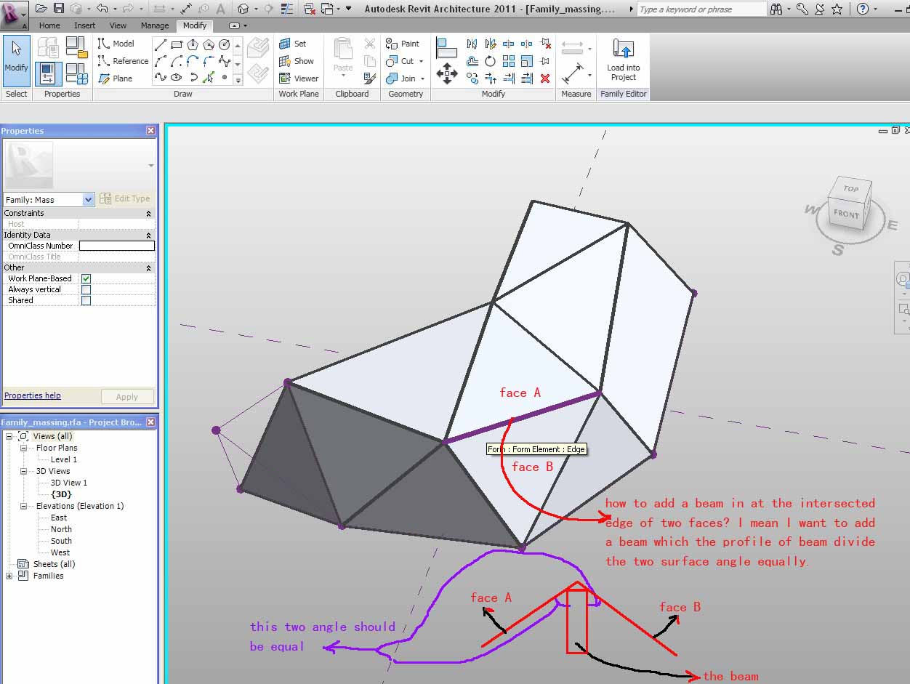910x684 pixels.
Task: Click the ViewCube FRONT face
Action: [x=846, y=214]
